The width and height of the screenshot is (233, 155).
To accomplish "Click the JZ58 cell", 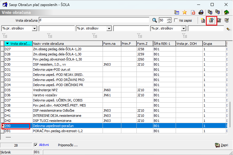I will click(x=145, y=49).
